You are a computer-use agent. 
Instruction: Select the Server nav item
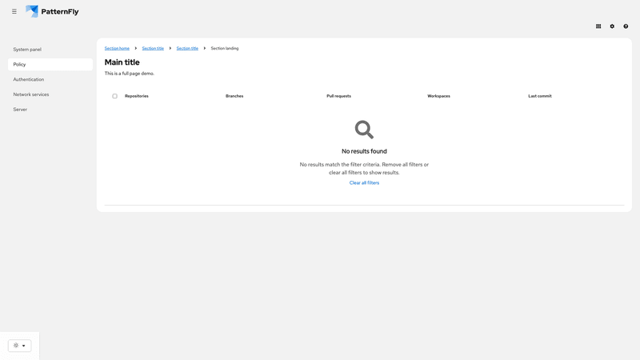point(50,110)
